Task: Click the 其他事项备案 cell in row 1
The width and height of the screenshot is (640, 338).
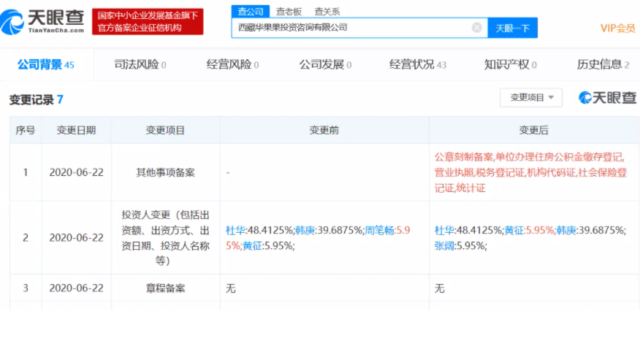Action: pos(165,172)
